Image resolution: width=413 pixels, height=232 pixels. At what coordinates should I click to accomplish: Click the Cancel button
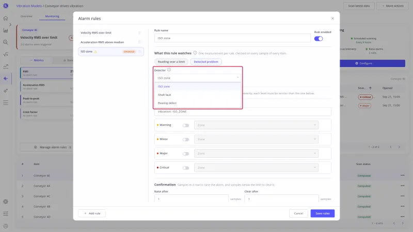click(x=298, y=213)
